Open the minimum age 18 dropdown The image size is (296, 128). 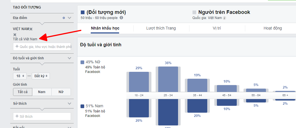[20, 76]
